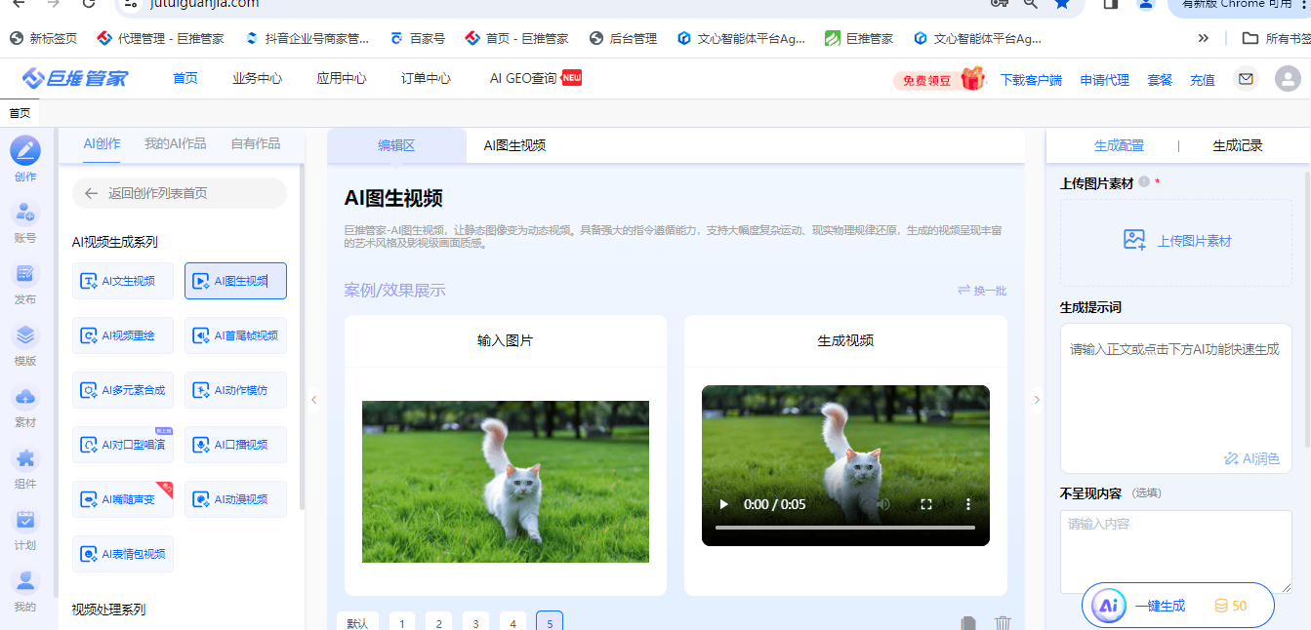Click the 生成提示词 text input area
Image resolution: width=1311 pixels, height=630 pixels.
[1174, 390]
